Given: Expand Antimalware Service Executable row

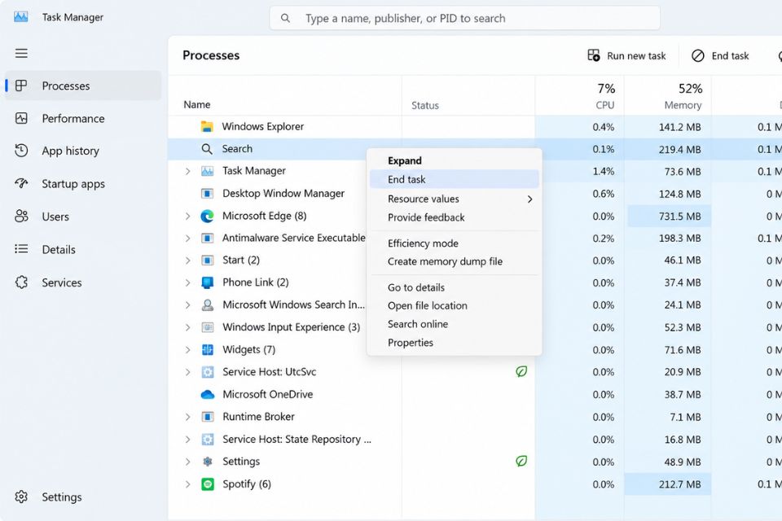Looking at the screenshot, I should pyautogui.click(x=187, y=238).
